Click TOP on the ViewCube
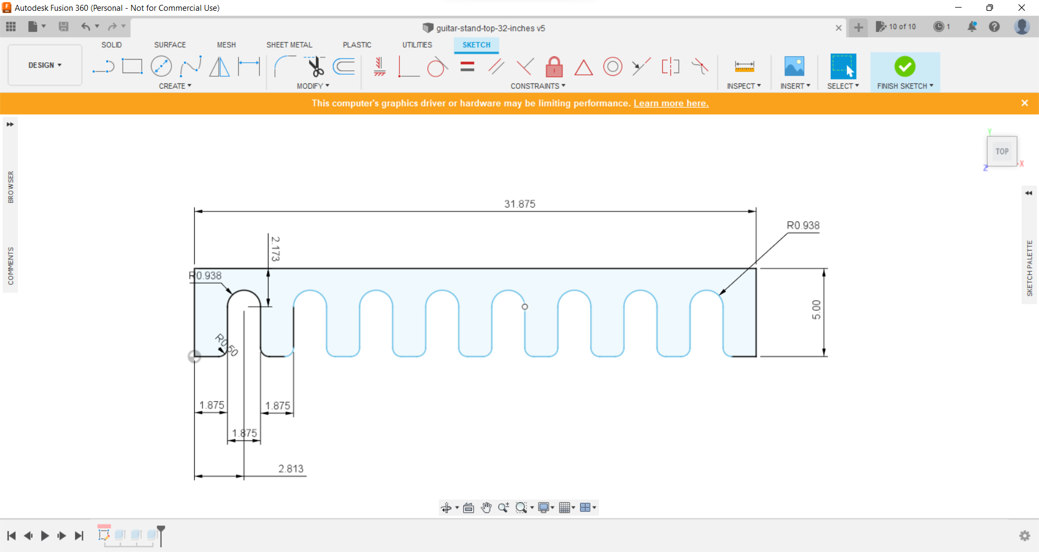 click(x=1002, y=151)
